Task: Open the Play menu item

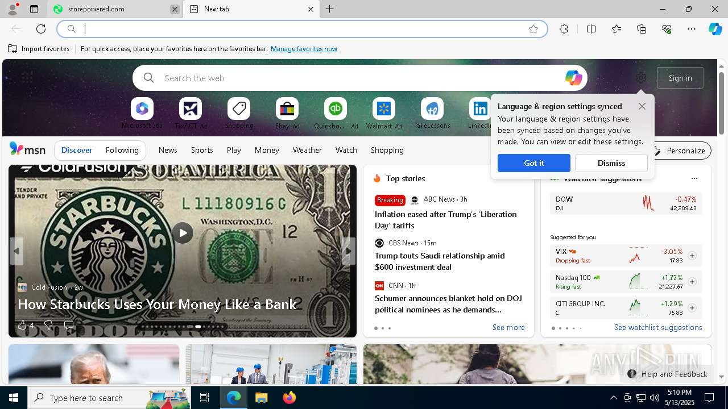Action: (234, 150)
